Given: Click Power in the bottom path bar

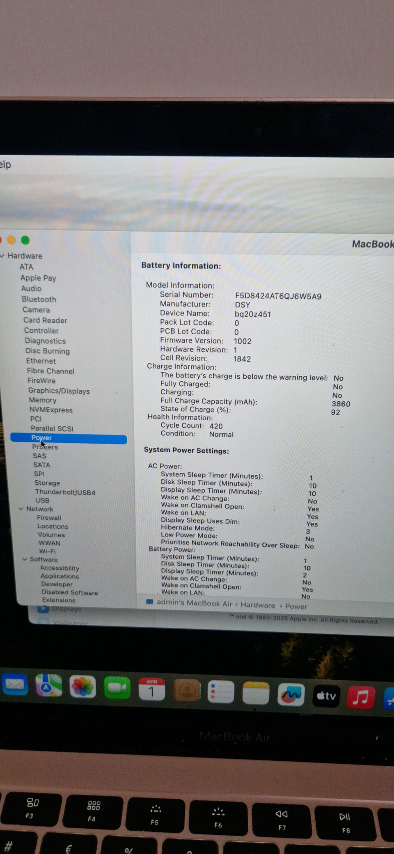Looking at the screenshot, I should tap(296, 606).
